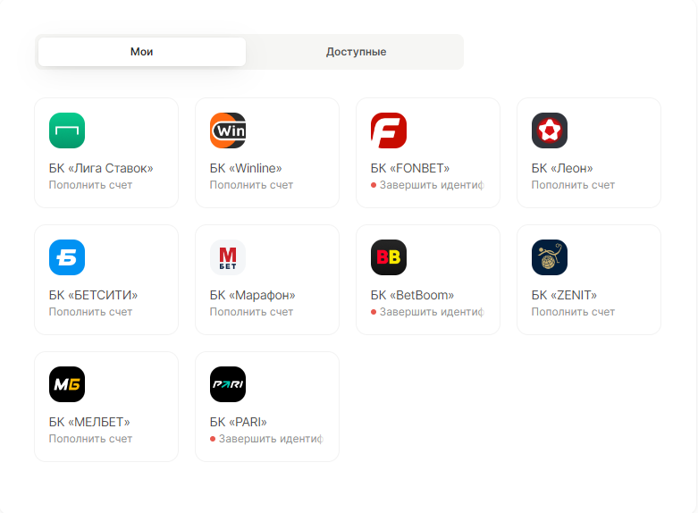Open the "Доступные" tab
Screen dimensions: 698x513
(356, 52)
